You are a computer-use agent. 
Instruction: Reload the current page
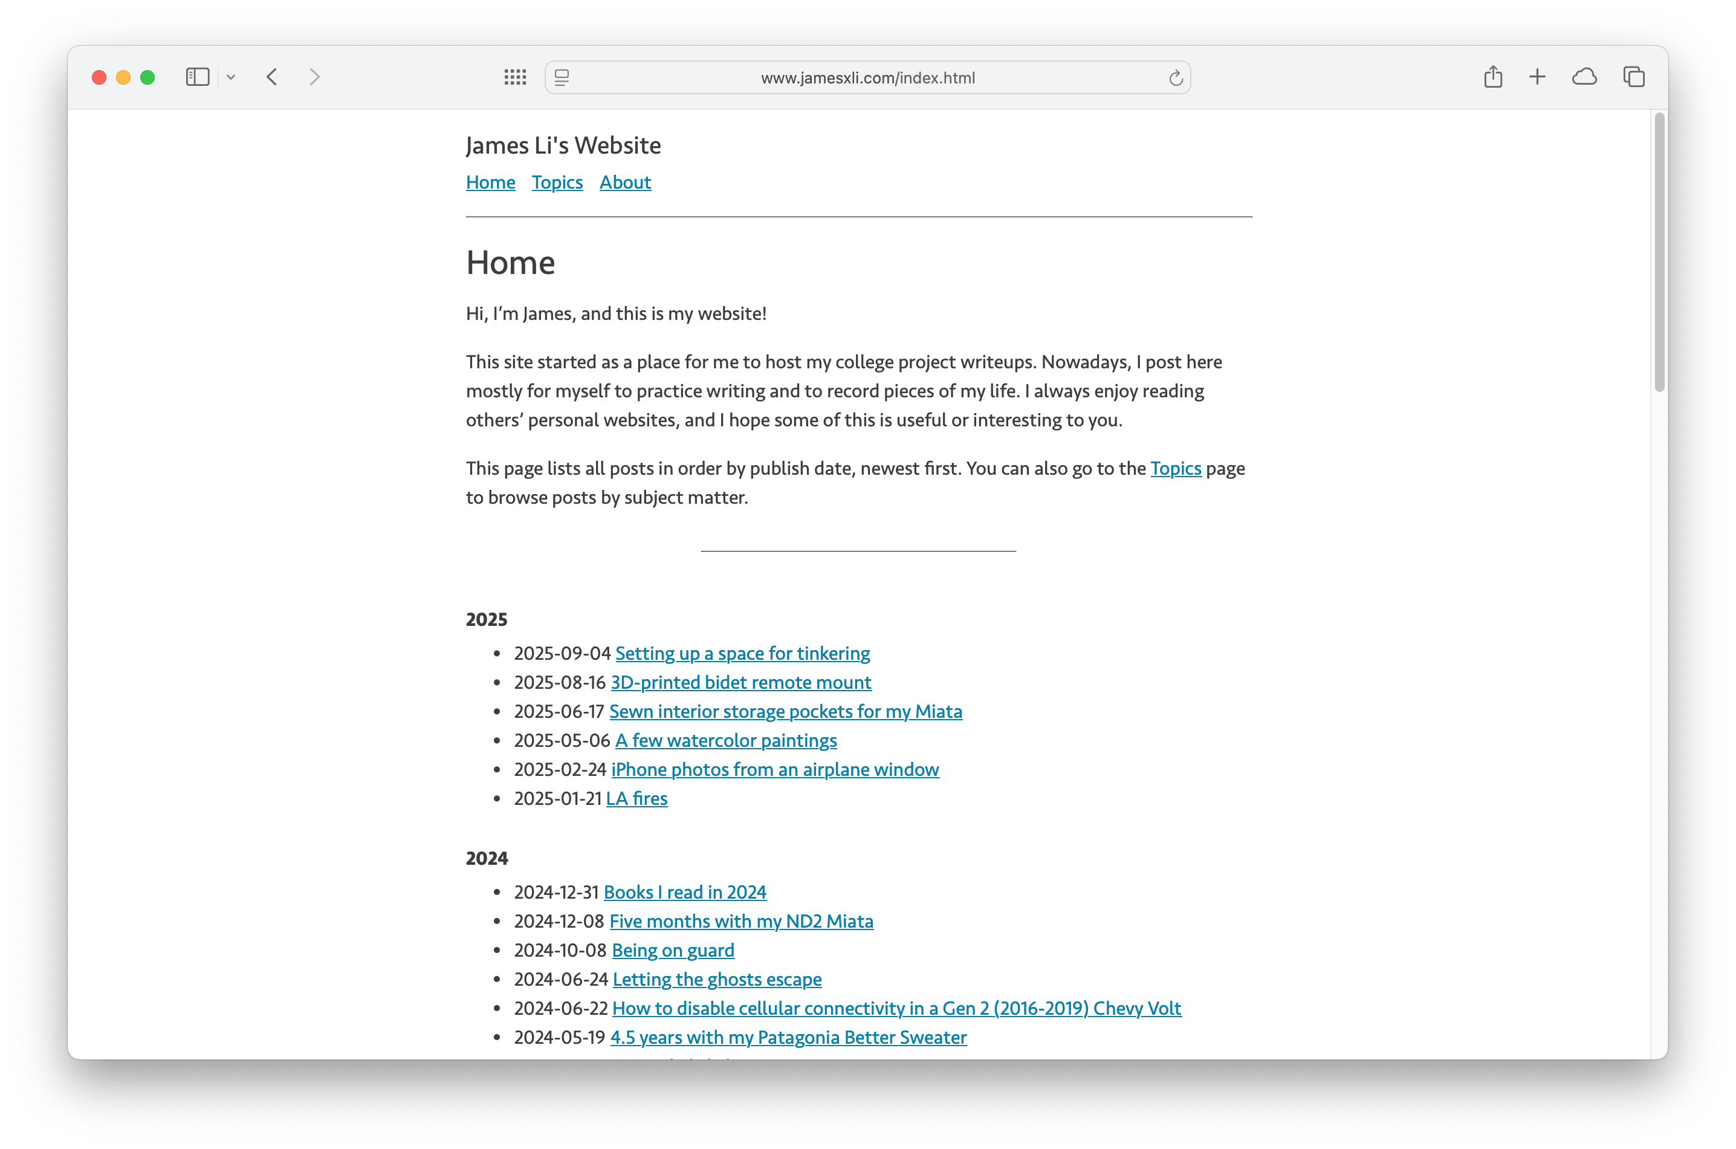pos(1175,77)
